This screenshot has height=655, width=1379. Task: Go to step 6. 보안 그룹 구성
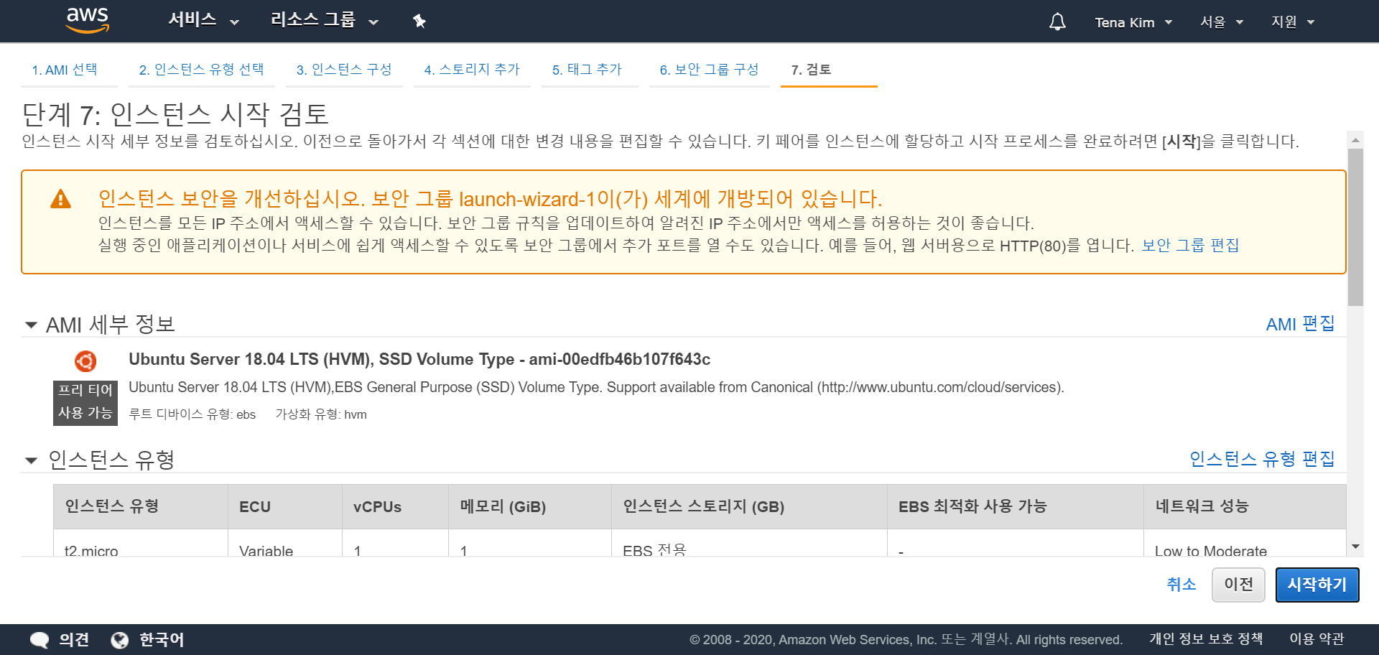[709, 70]
